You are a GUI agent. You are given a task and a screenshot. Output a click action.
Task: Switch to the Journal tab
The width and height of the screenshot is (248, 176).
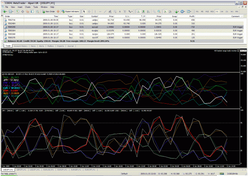[70, 46]
